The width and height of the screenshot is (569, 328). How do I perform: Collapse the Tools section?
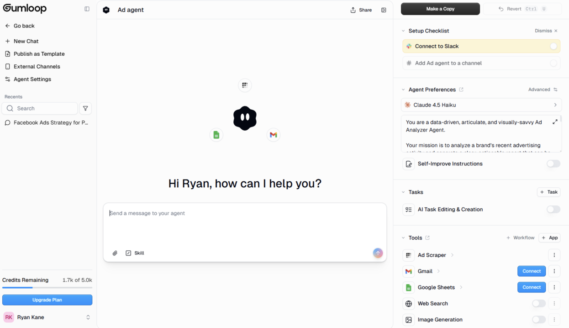click(403, 238)
